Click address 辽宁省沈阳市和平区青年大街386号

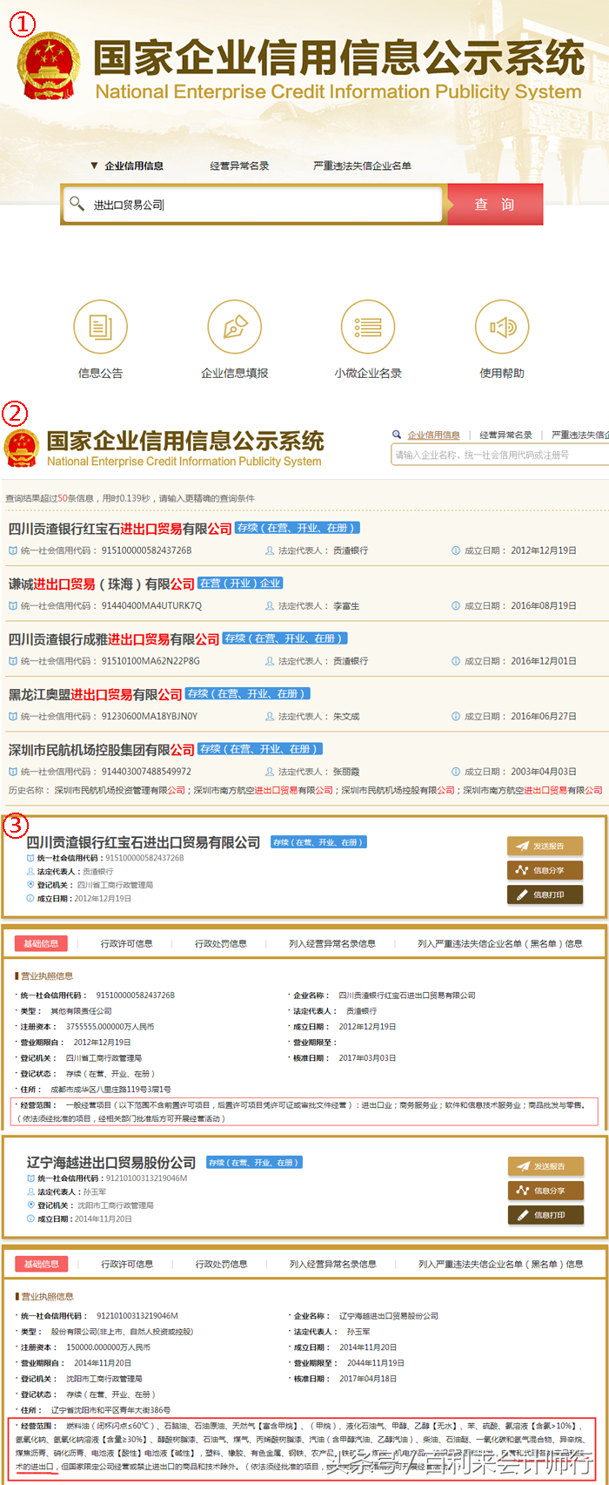(x=110, y=1410)
